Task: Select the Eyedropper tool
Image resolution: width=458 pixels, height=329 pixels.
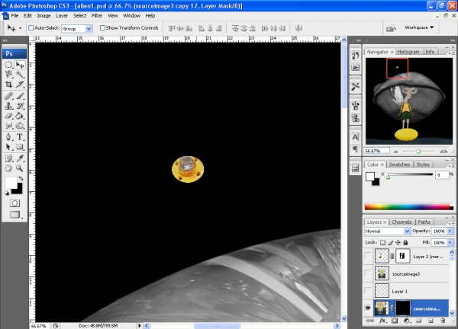Action: pyautogui.click(x=20, y=158)
